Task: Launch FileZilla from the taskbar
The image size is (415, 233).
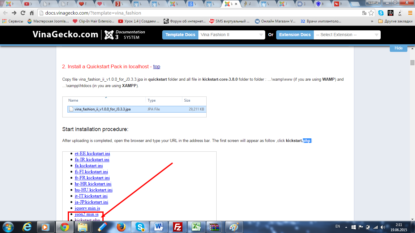Action: pyautogui.click(x=177, y=227)
